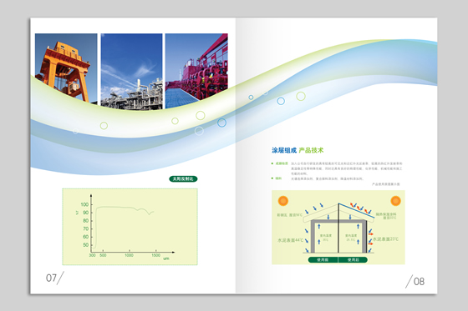Open the refinery plant photo
The height and width of the screenshot is (311, 468).
pos(132,72)
